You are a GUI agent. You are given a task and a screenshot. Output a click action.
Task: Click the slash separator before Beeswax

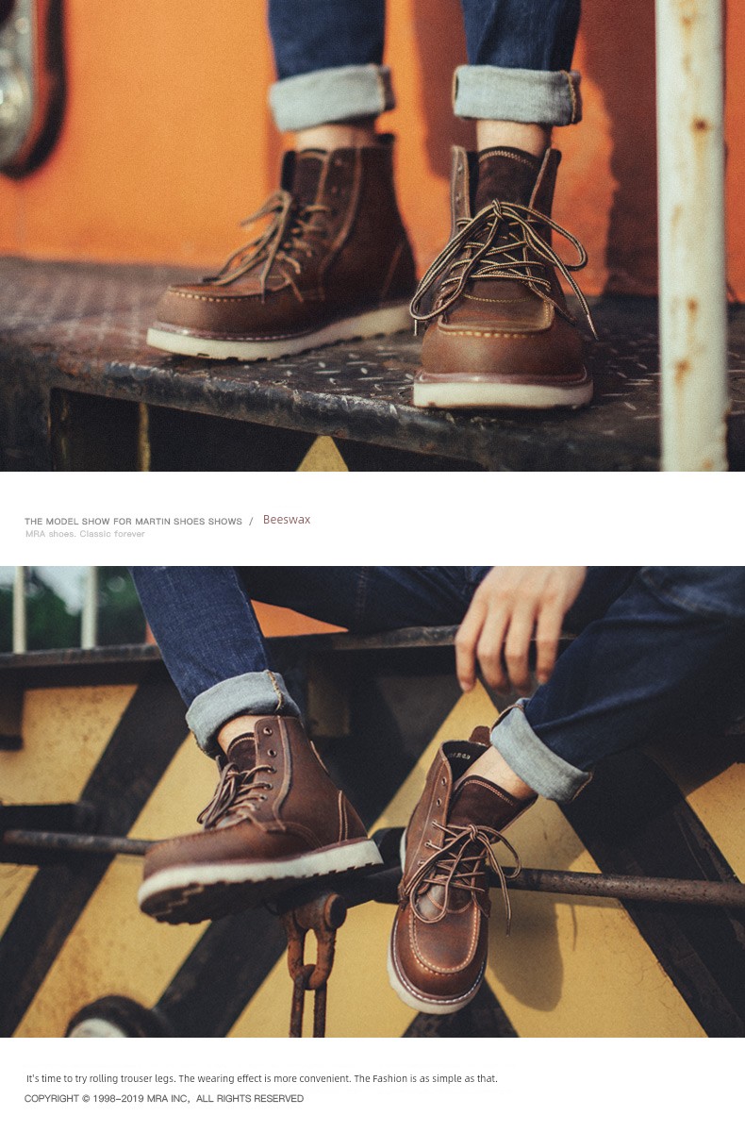251,521
